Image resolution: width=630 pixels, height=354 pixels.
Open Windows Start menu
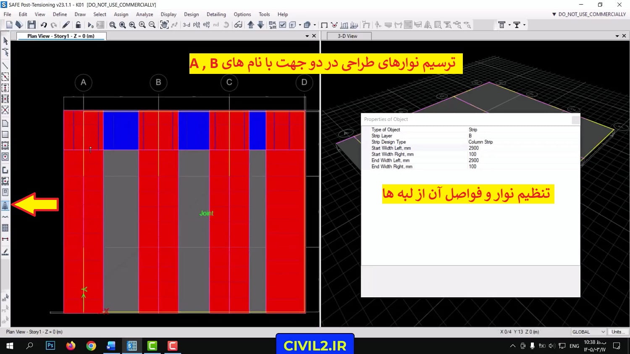point(10,346)
